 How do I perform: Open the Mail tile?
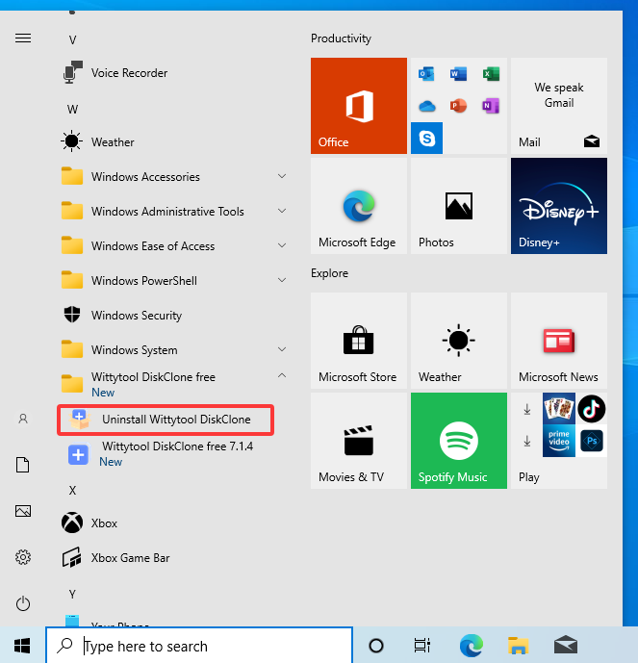click(559, 106)
